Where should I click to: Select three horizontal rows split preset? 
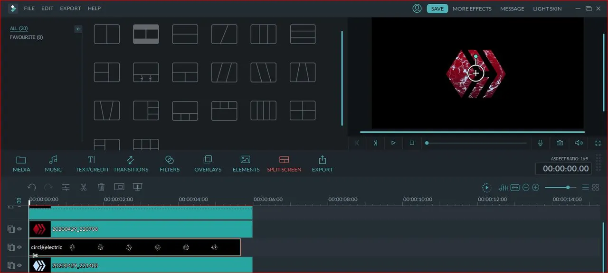(303, 34)
